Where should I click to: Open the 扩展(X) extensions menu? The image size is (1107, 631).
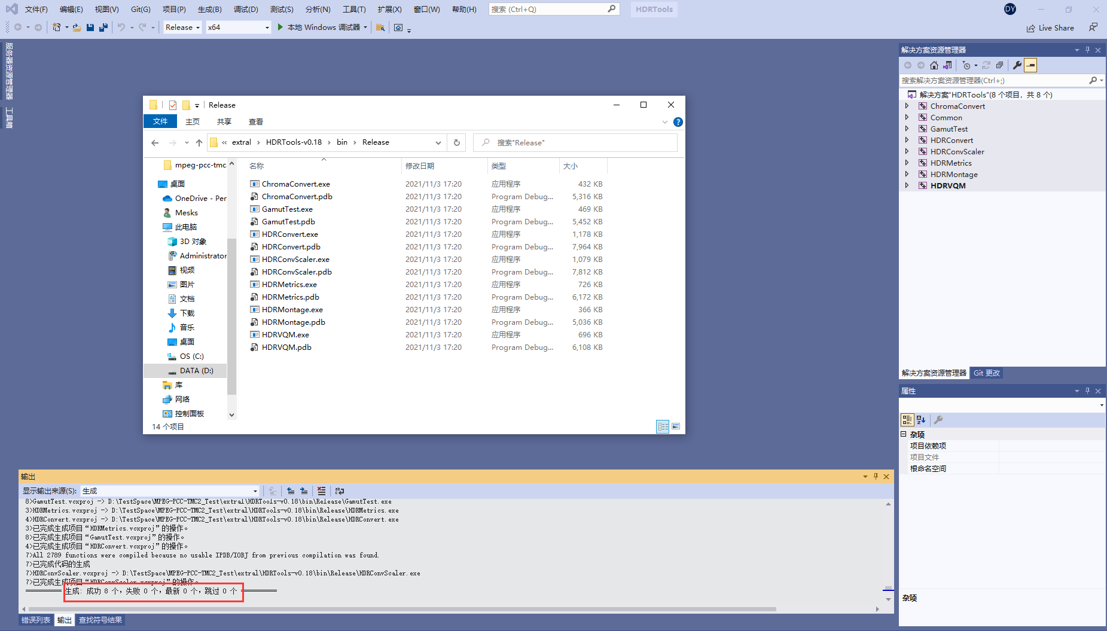(389, 9)
